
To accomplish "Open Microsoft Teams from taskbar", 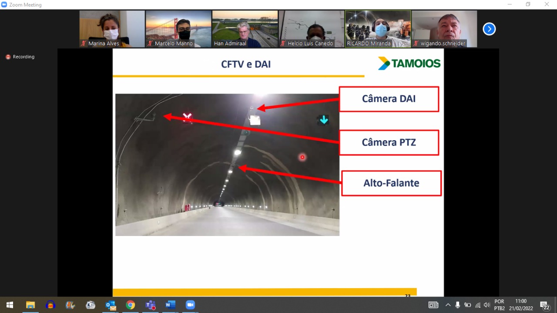I will coord(151,305).
